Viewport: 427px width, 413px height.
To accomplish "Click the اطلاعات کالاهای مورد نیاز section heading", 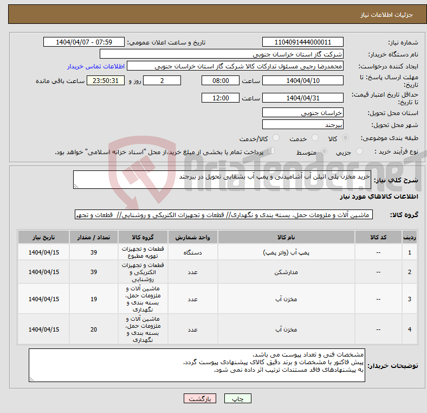I will (379, 196).
